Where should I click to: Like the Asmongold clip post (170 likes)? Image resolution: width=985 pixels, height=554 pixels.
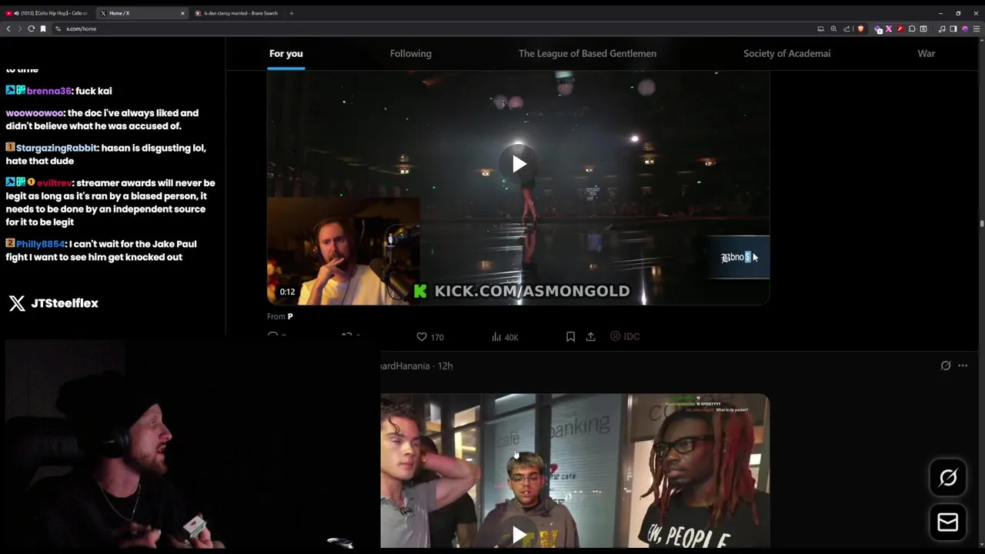pyautogui.click(x=429, y=337)
